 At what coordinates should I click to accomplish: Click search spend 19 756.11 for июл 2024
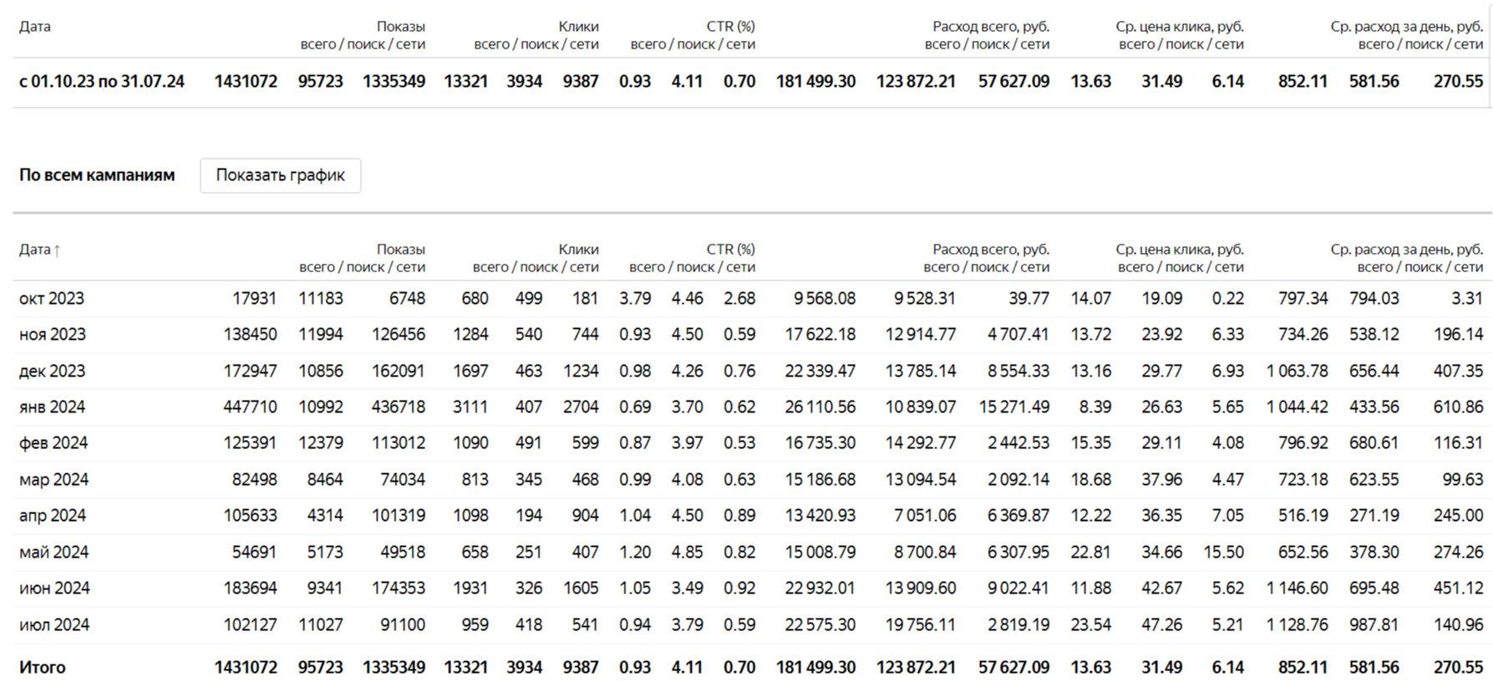click(x=921, y=624)
